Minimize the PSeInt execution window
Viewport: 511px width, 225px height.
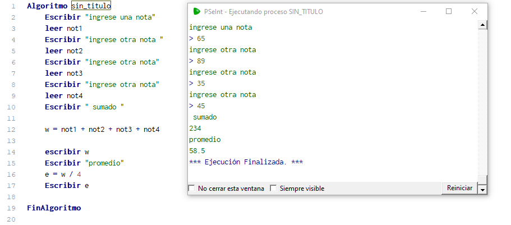tap(423, 11)
